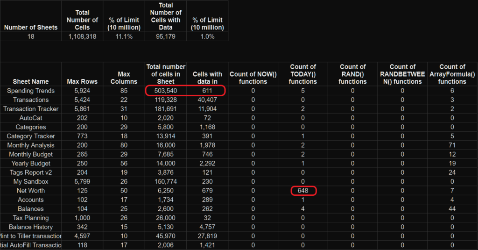Select the Balances ArrayFormula count 44
The width and height of the screenshot is (478, 250).
click(x=452, y=209)
